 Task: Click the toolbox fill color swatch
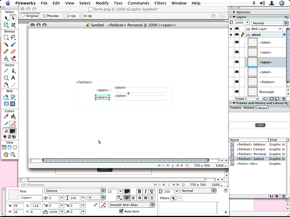(x=13, y=131)
